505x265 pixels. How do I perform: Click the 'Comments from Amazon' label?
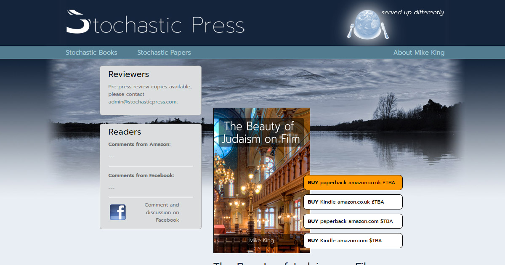tap(139, 144)
